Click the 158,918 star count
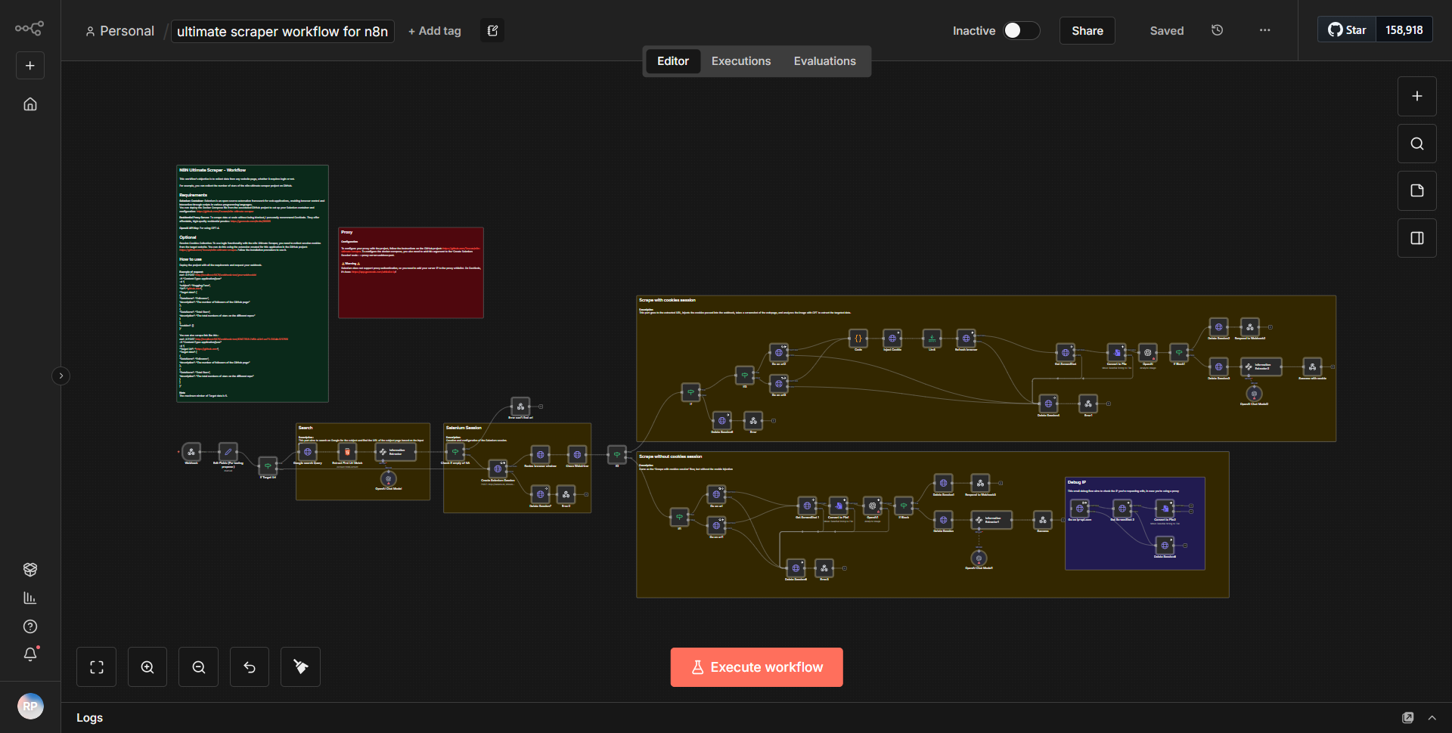The height and width of the screenshot is (733, 1452). [x=1404, y=30]
